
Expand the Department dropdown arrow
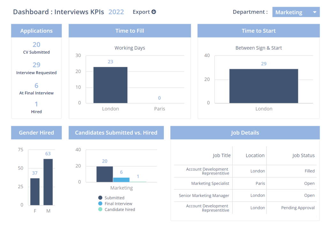pyautogui.click(x=315, y=12)
